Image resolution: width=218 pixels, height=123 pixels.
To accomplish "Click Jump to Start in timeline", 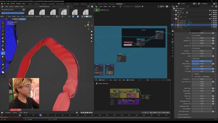I will (81, 112).
